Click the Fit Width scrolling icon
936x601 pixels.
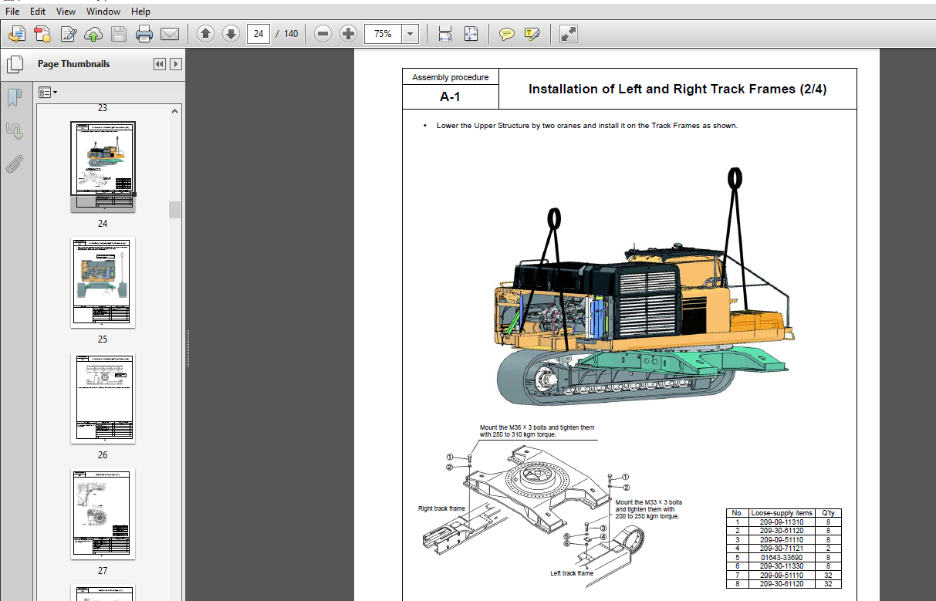[445, 34]
